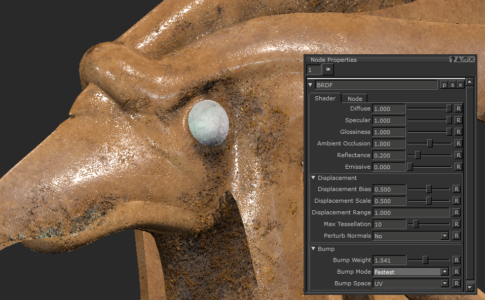The image size is (485, 300).
Task: Collapse the Bump section
Action: point(313,249)
